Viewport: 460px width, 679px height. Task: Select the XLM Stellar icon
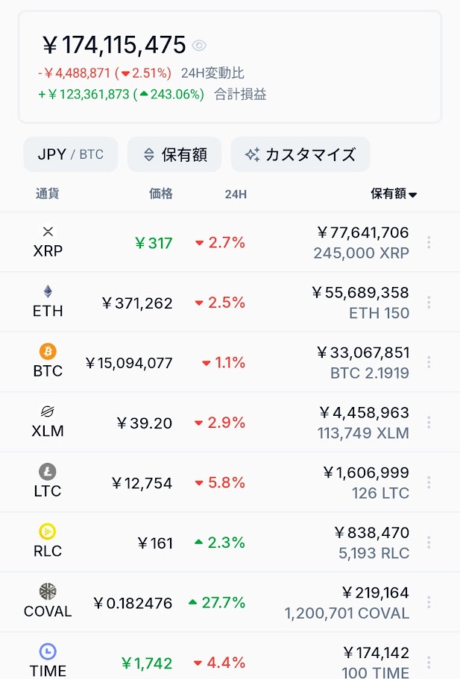click(x=48, y=411)
